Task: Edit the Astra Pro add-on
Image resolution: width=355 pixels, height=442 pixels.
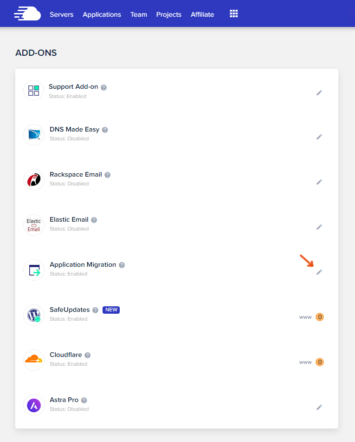Action: pos(319,408)
